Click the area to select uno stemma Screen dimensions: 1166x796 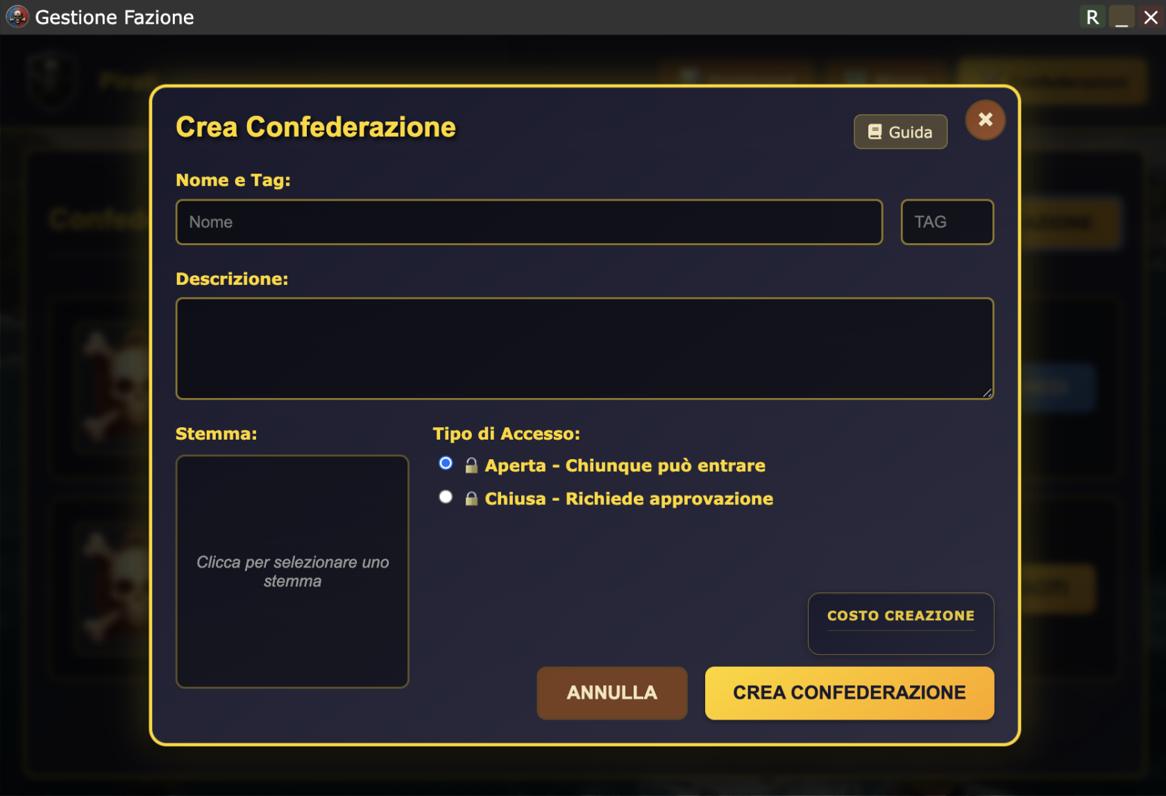click(x=292, y=571)
